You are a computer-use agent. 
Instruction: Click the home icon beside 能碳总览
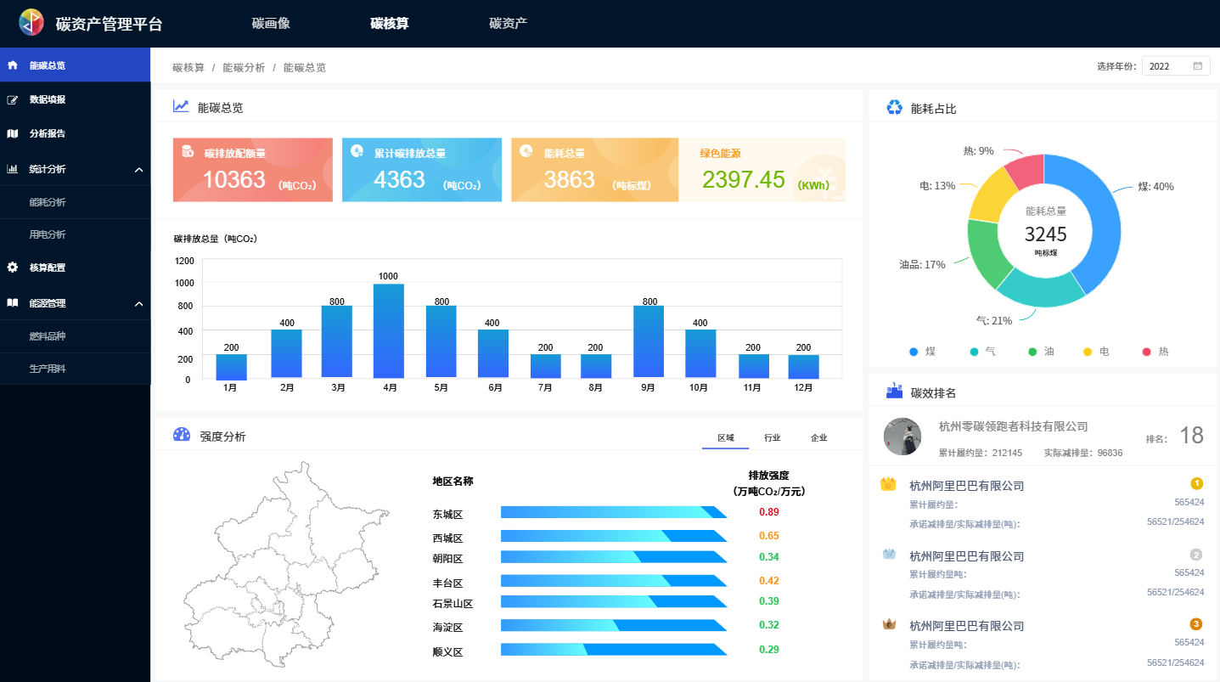point(13,65)
